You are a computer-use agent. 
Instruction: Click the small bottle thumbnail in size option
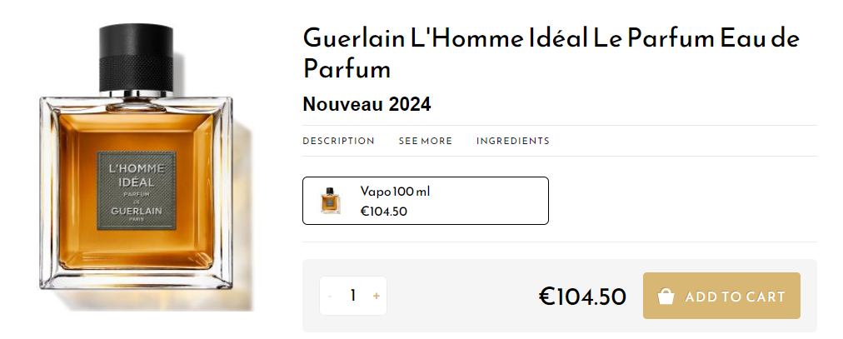(x=330, y=201)
